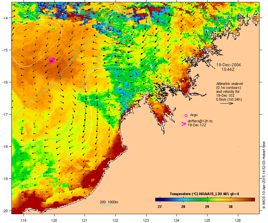Screen dimensions: 268x223
Task: Click the 'Argo' legend label
Action: 194,115
